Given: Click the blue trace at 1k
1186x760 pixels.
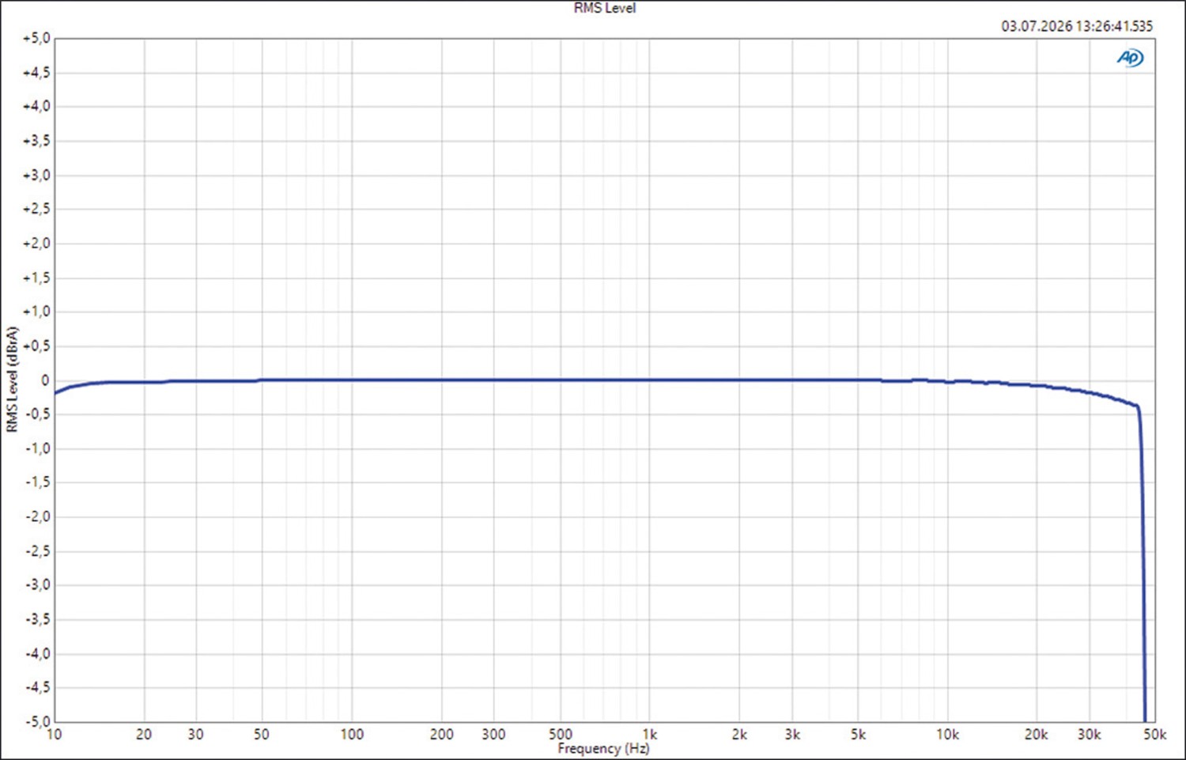Looking at the screenshot, I should [x=649, y=380].
